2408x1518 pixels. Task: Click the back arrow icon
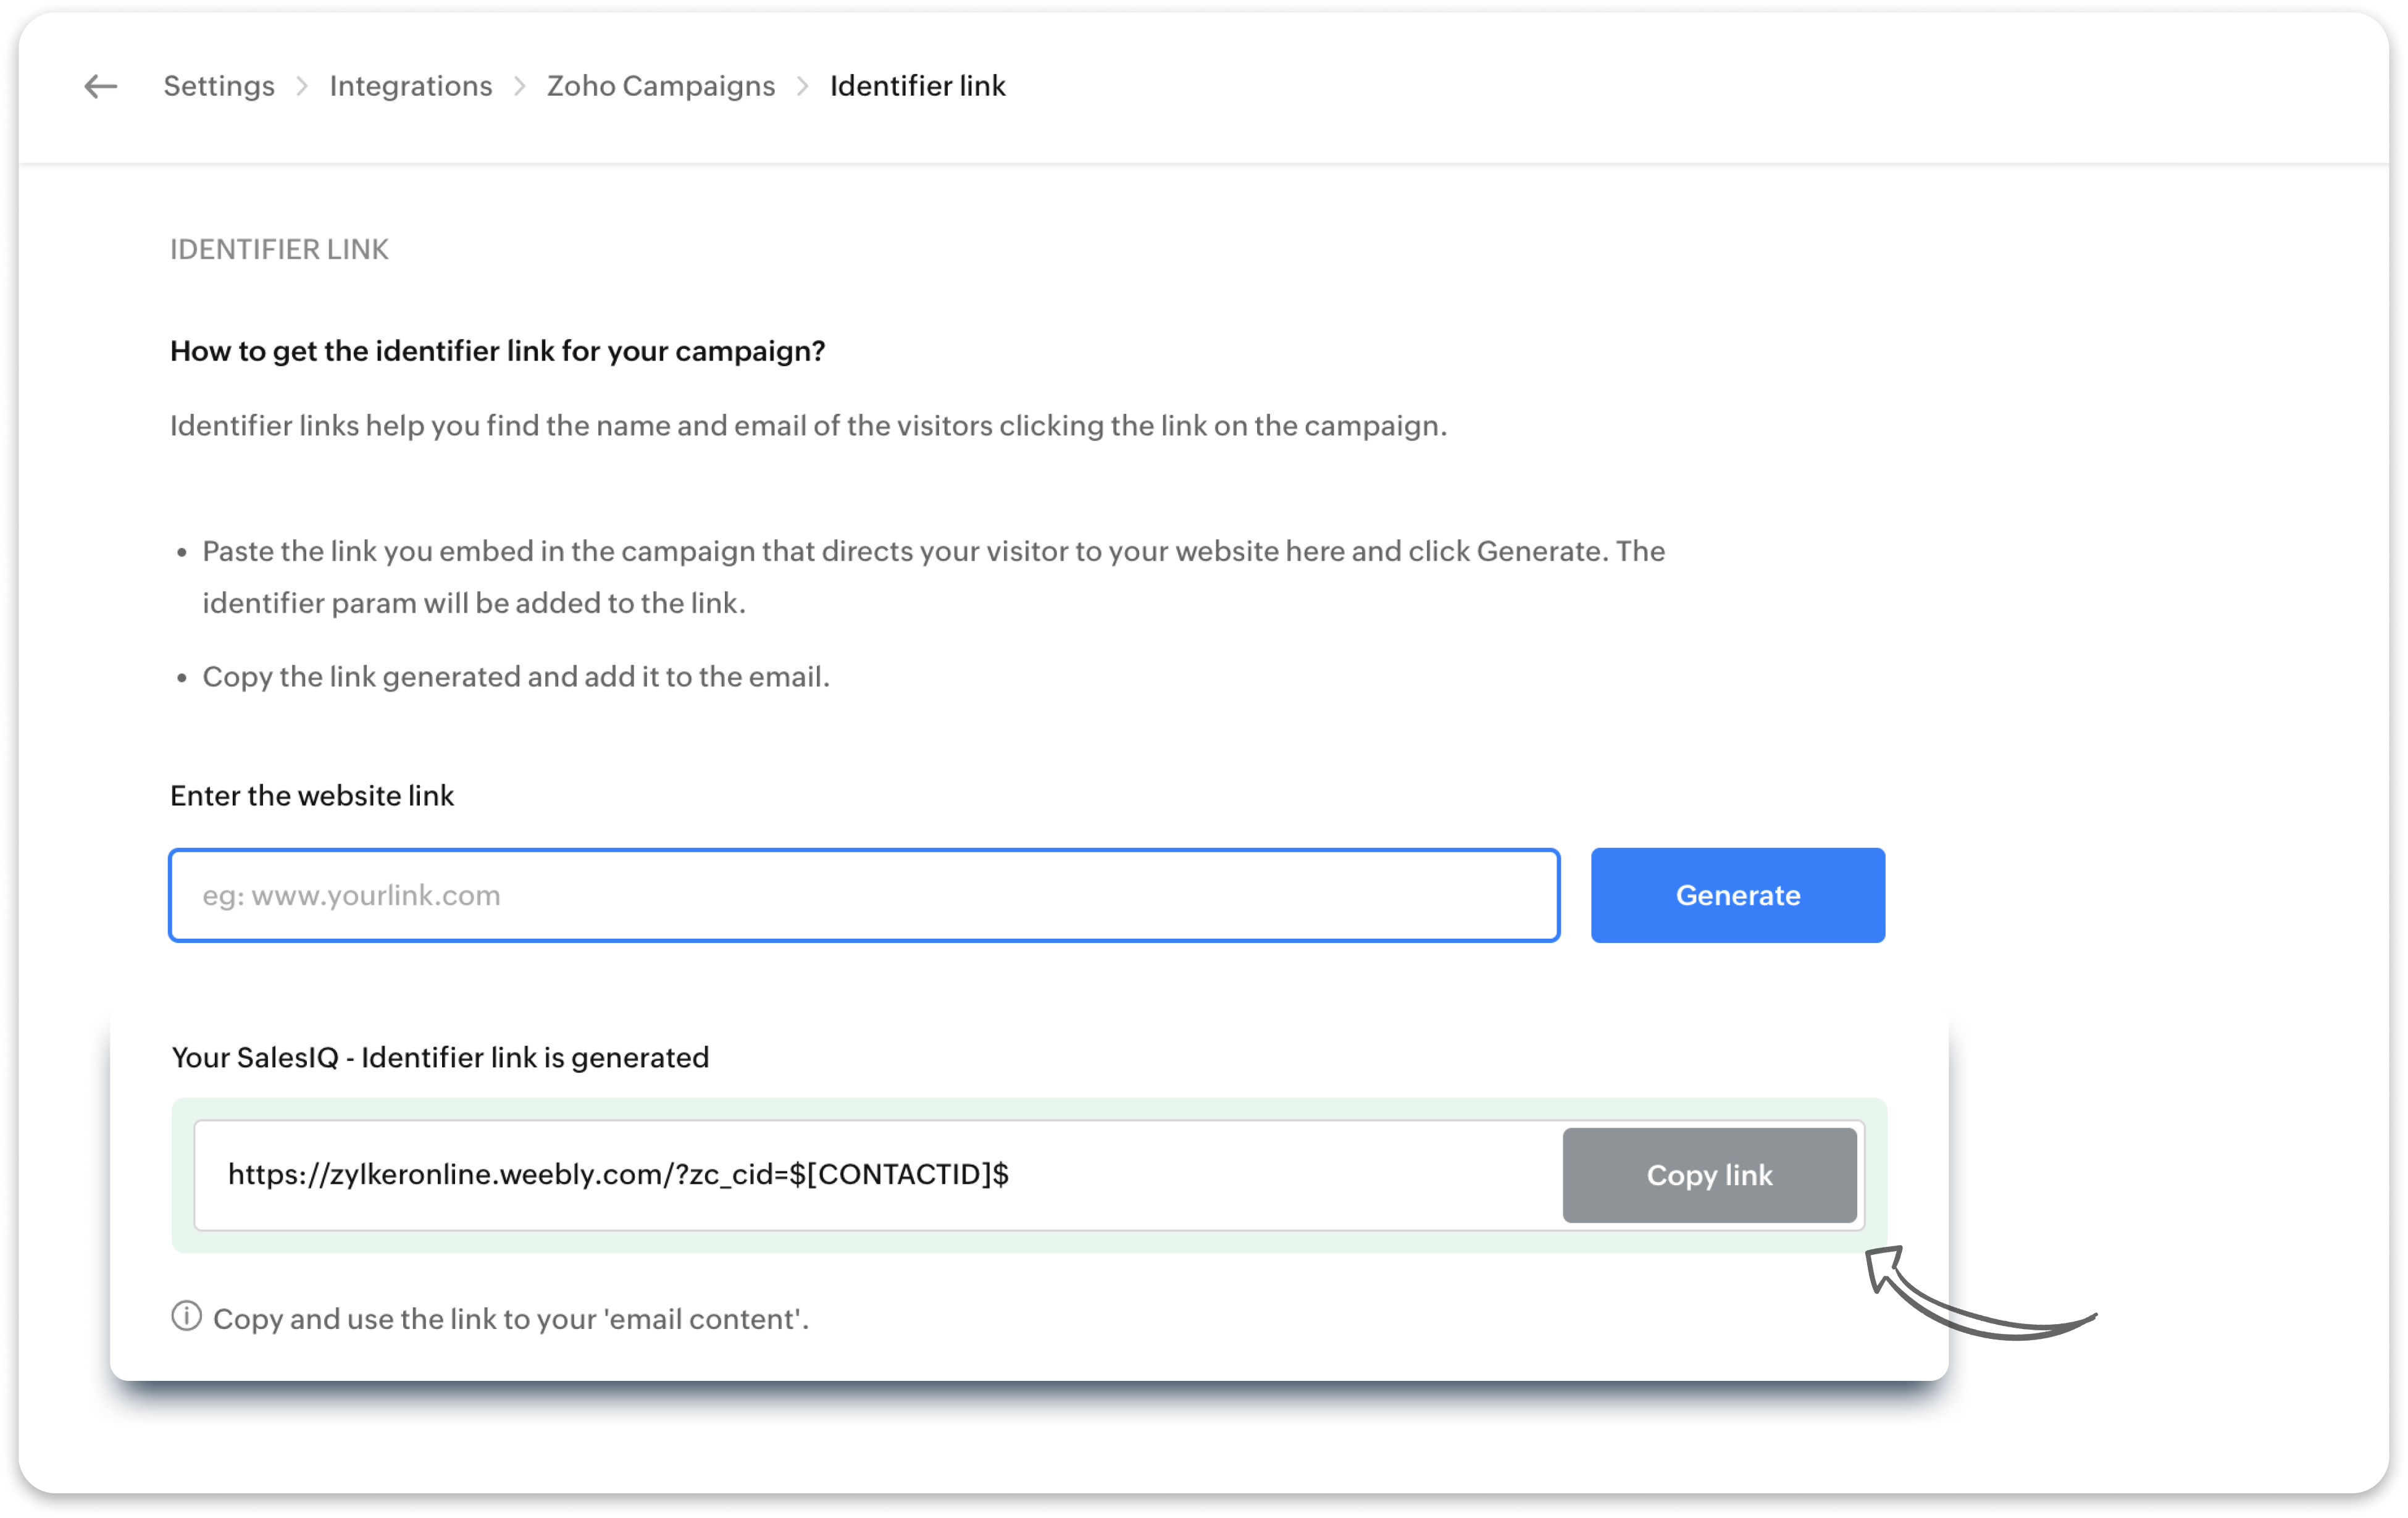pos(100,87)
